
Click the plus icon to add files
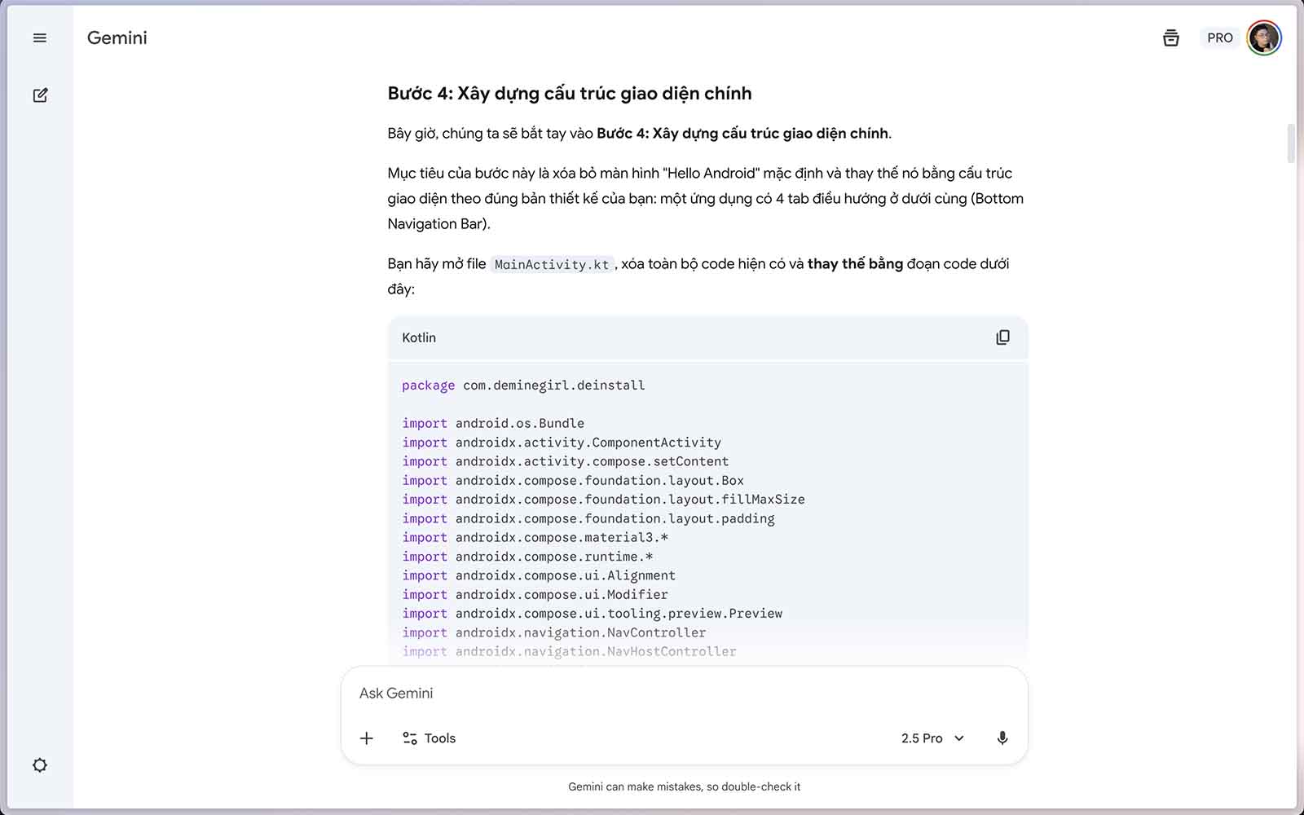point(367,738)
